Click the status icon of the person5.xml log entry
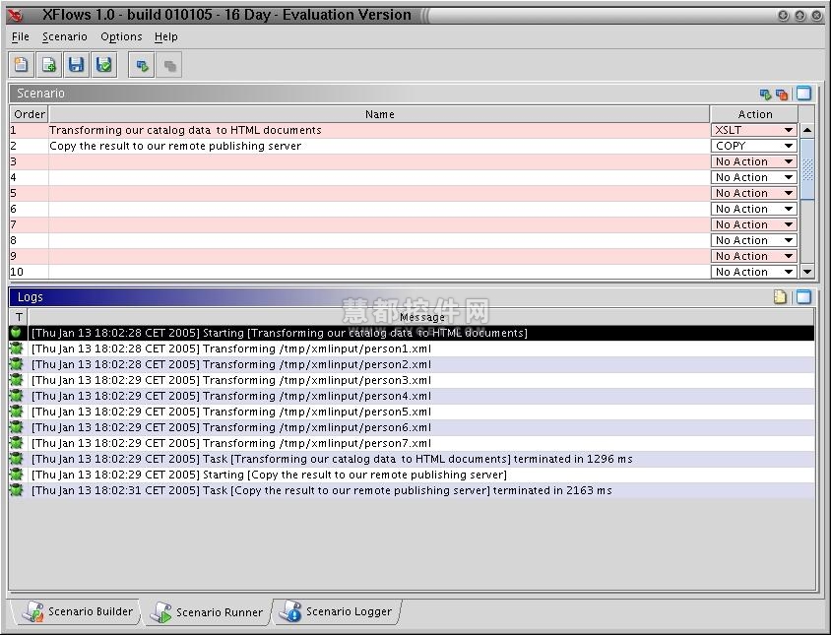Image resolution: width=831 pixels, height=635 pixels. (16, 412)
